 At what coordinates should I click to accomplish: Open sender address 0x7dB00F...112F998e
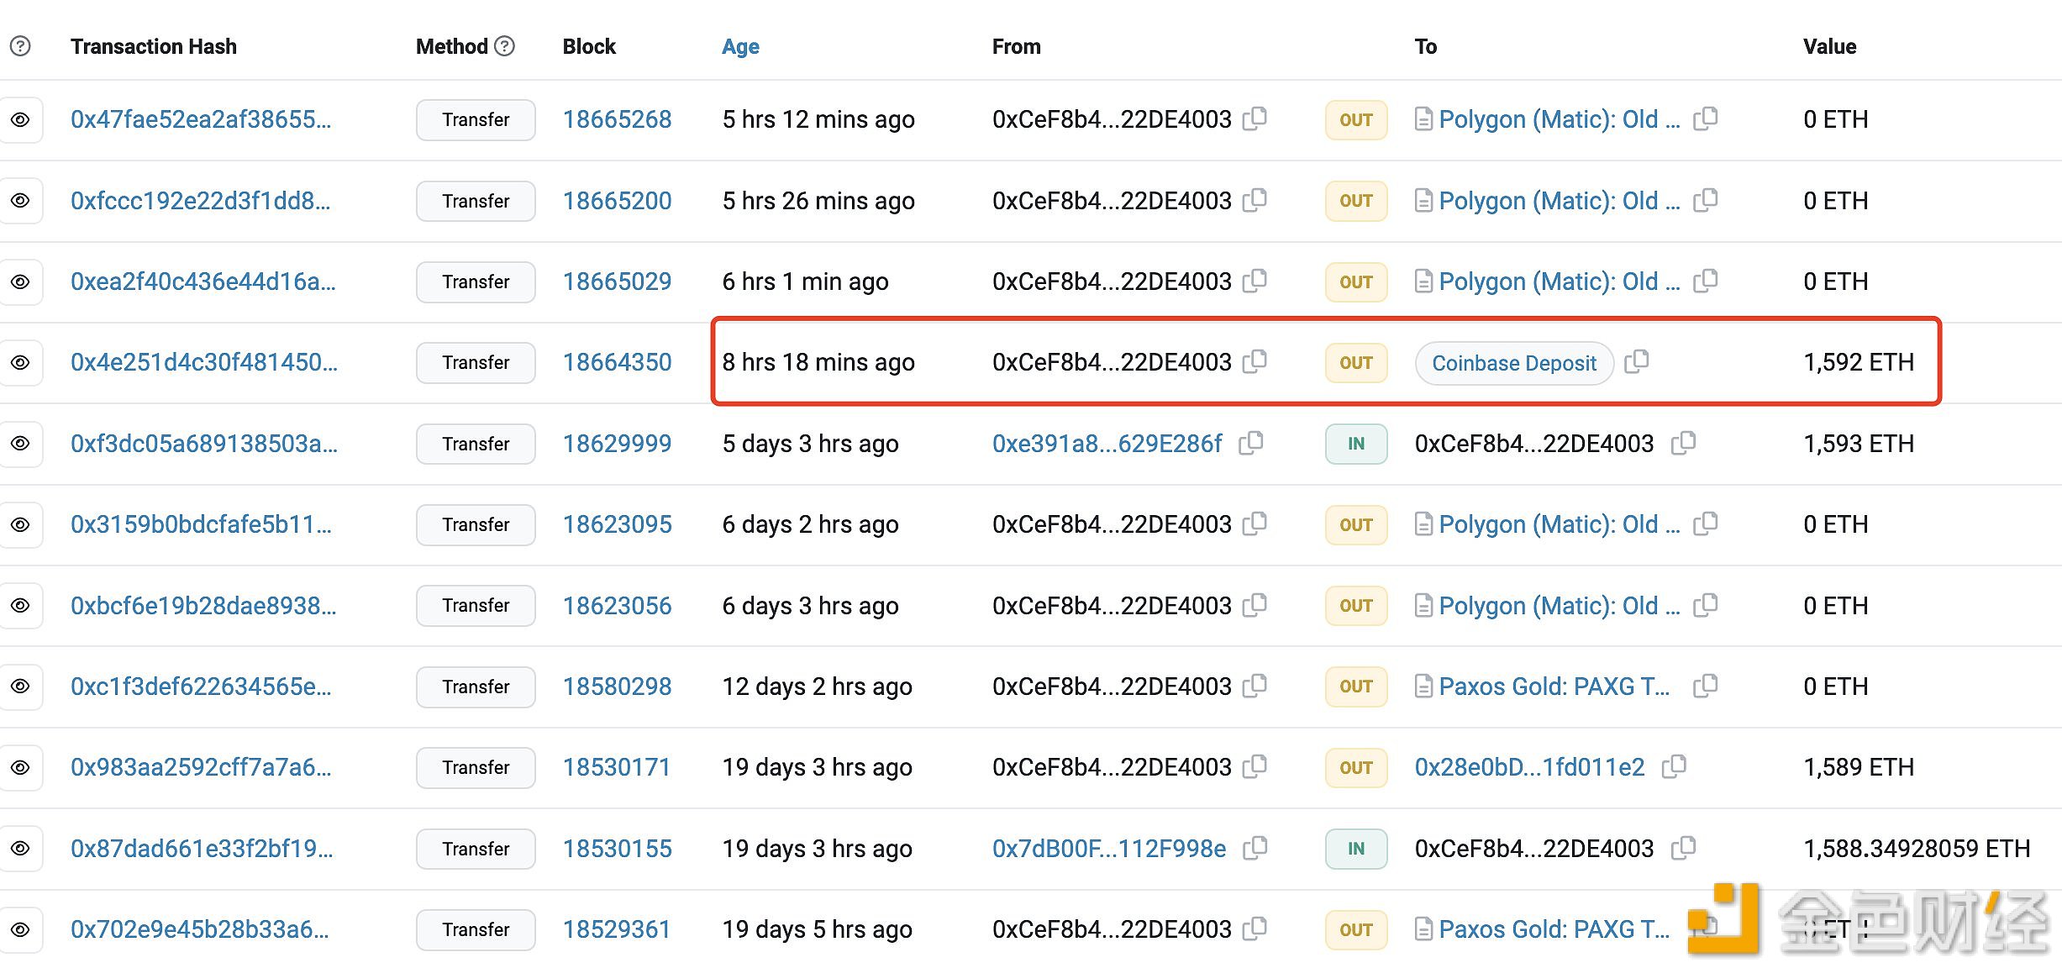1109,849
